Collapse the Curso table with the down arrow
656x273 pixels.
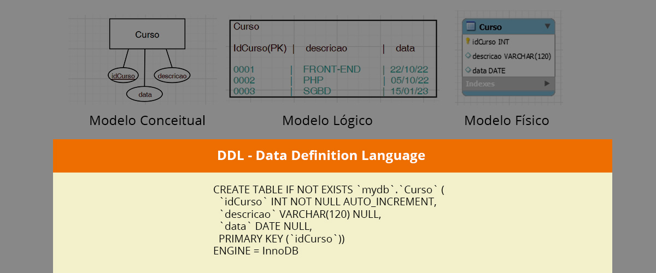click(547, 27)
